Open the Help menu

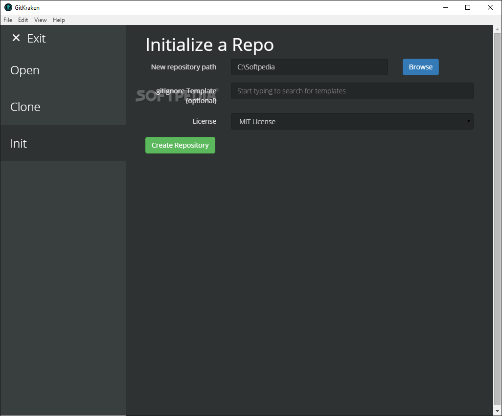pyautogui.click(x=59, y=20)
